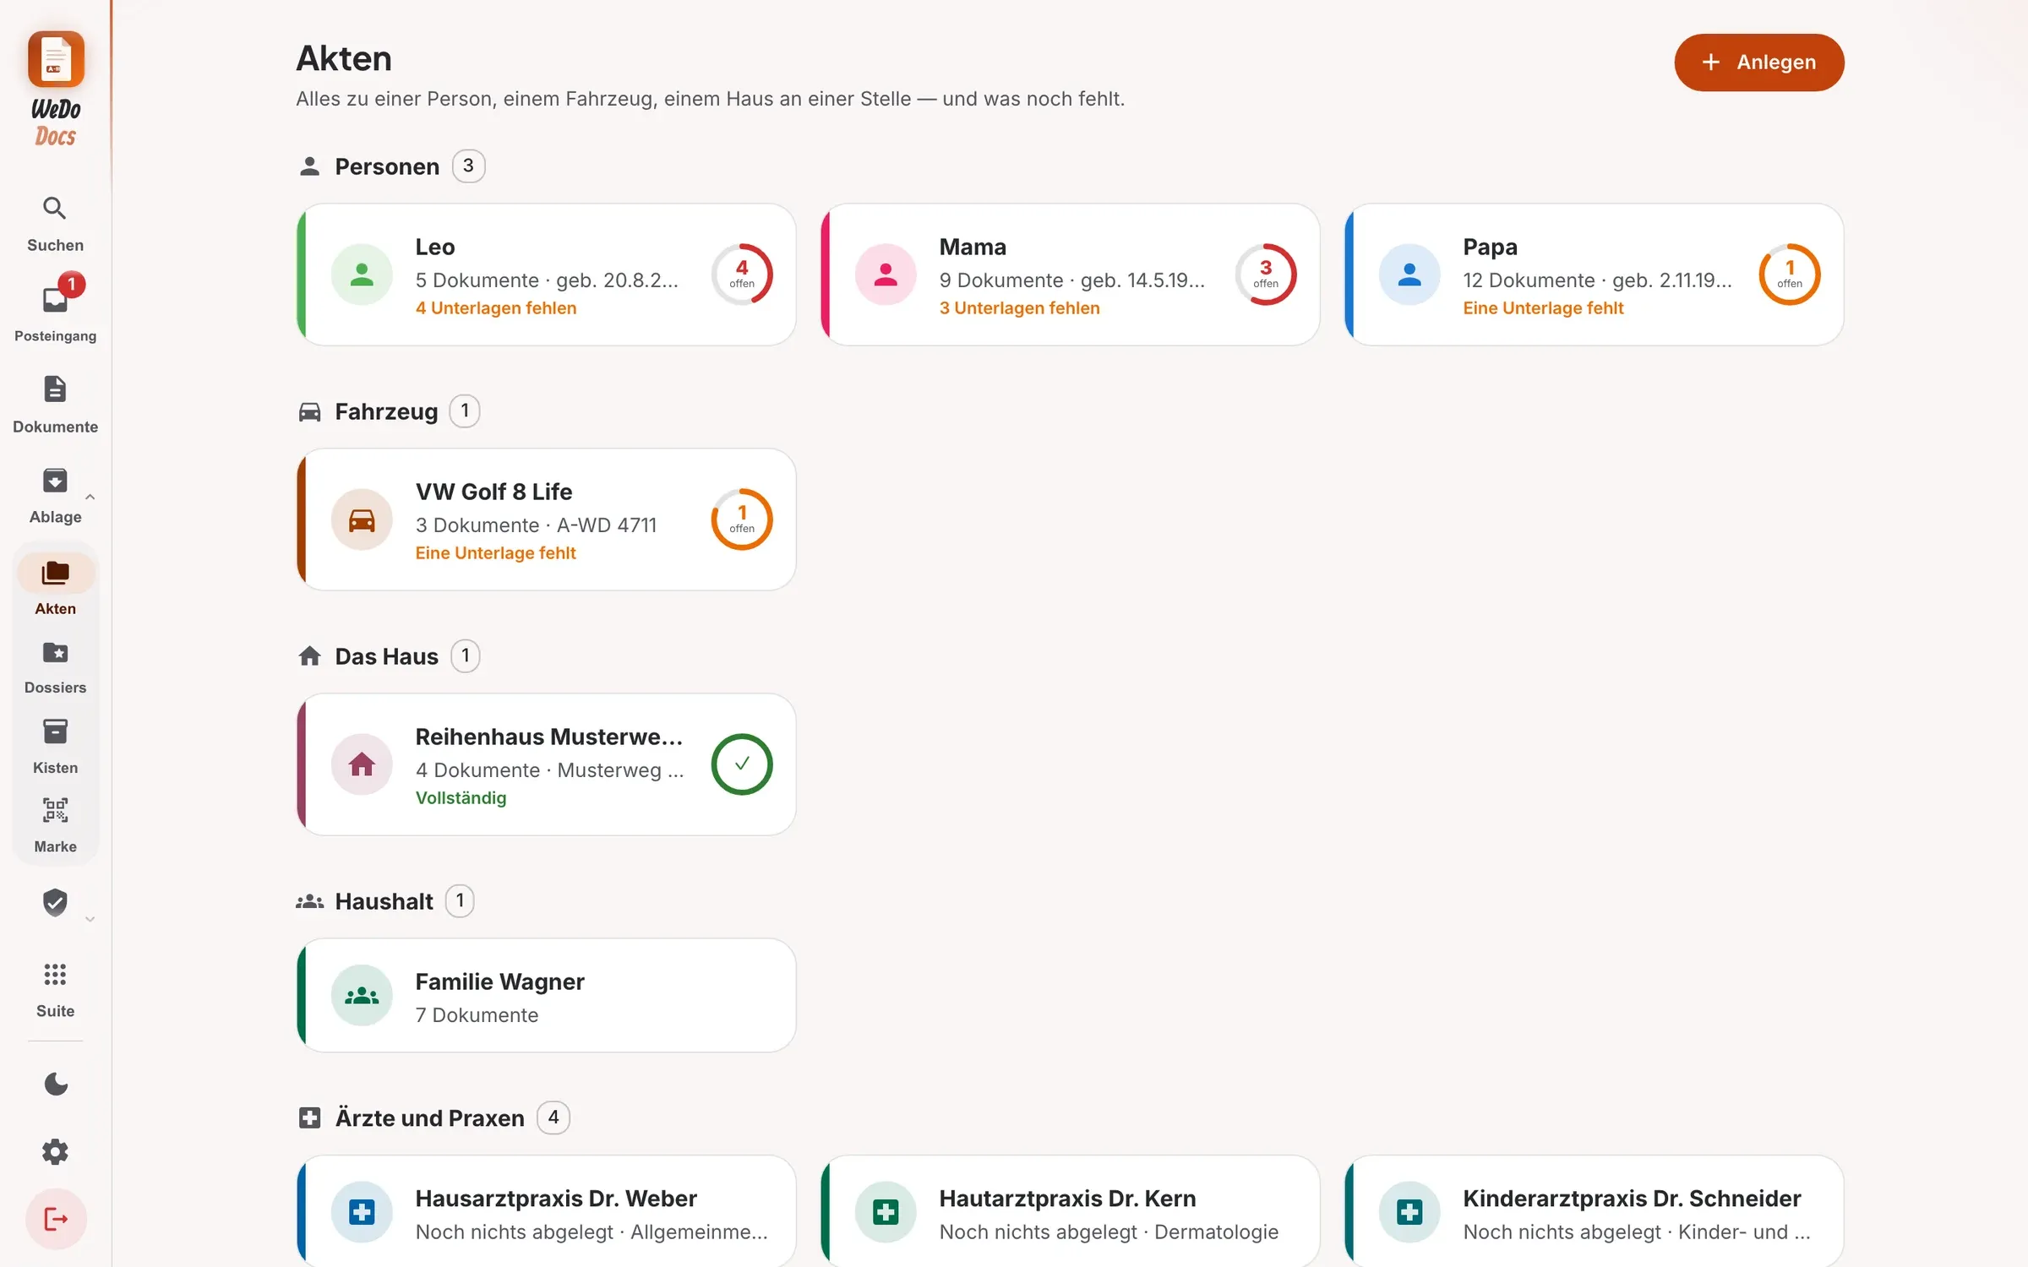Click the Anlegen button

click(1758, 63)
